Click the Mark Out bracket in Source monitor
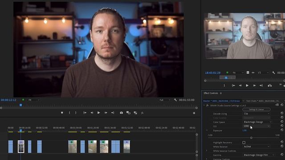Image resolution: width=285 pixels, height=160 pixels. coord(224,85)
